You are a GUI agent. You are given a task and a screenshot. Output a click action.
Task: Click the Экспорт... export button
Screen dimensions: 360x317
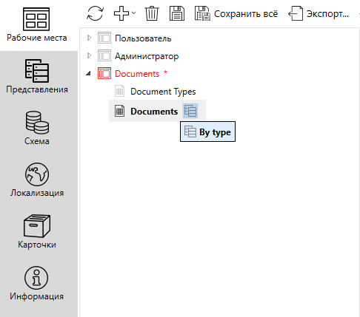click(x=319, y=14)
